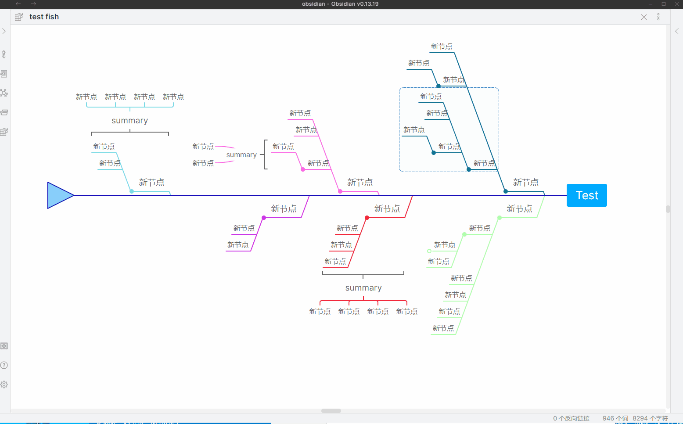Open settings with the gear icon
Viewport: 683px width, 424px height.
coord(4,384)
